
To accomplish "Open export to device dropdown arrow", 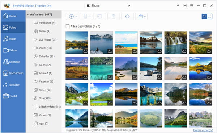I will click(90, 17).
